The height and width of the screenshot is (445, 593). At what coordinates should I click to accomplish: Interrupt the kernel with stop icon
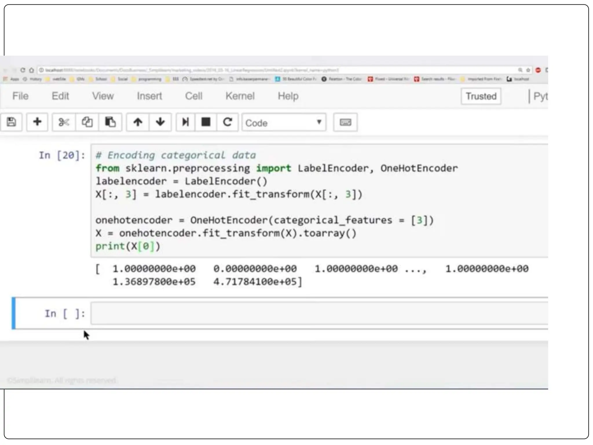pyautogui.click(x=206, y=122)
